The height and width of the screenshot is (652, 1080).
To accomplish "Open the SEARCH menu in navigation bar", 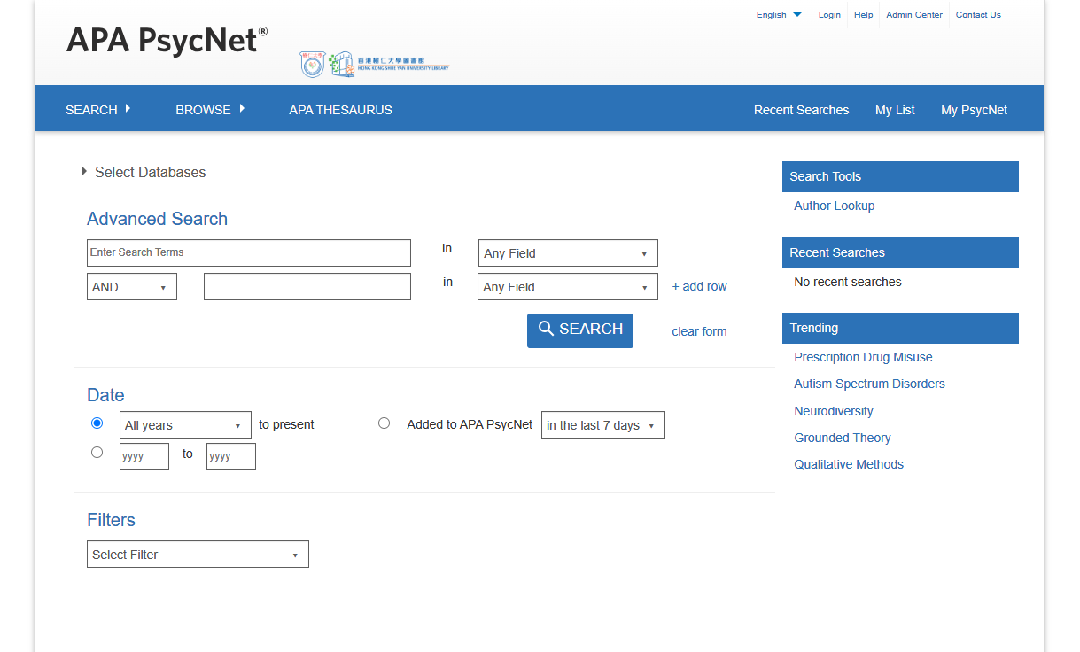I will click(x=97, y=110).
